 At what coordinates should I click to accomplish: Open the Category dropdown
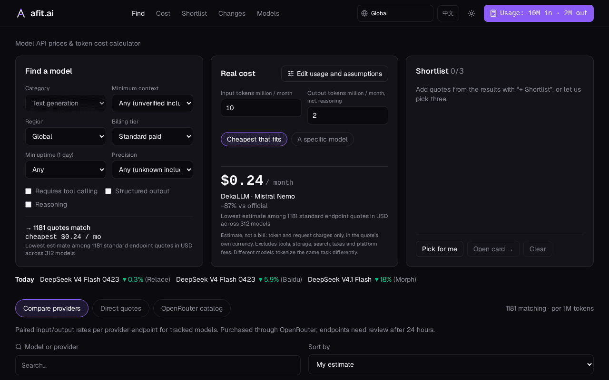click(x=66, y=103)
